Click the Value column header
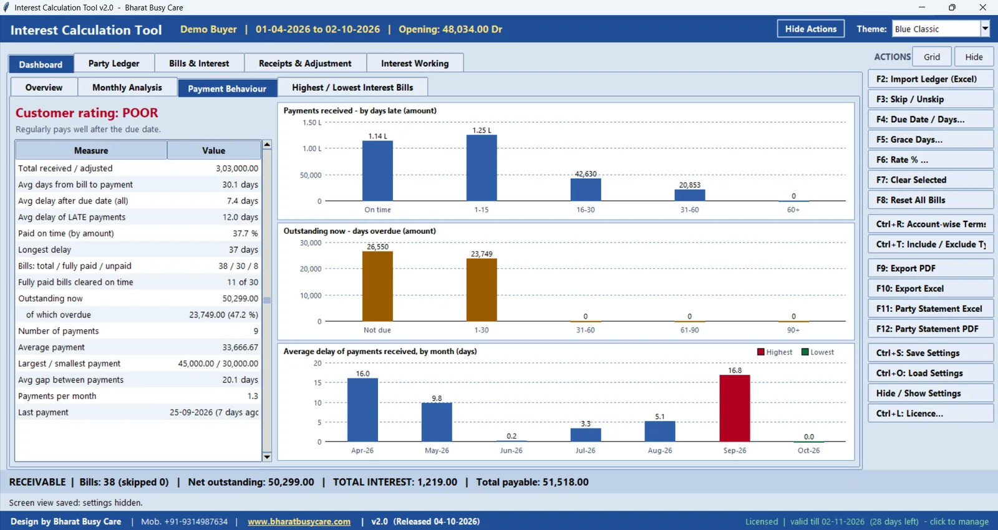 [x=214, y=150]
